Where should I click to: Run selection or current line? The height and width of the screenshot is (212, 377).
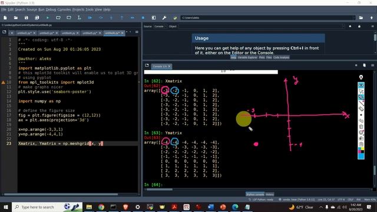(x=80, y=18)
